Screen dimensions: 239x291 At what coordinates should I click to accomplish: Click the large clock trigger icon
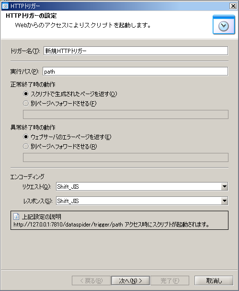224,25
